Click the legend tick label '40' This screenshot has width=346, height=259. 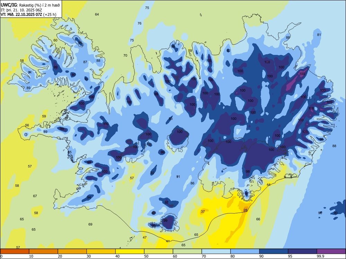coord(117,256)
